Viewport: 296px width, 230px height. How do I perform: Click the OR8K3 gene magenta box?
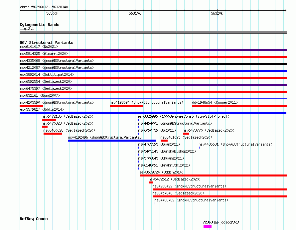click(x=208, y=227)
